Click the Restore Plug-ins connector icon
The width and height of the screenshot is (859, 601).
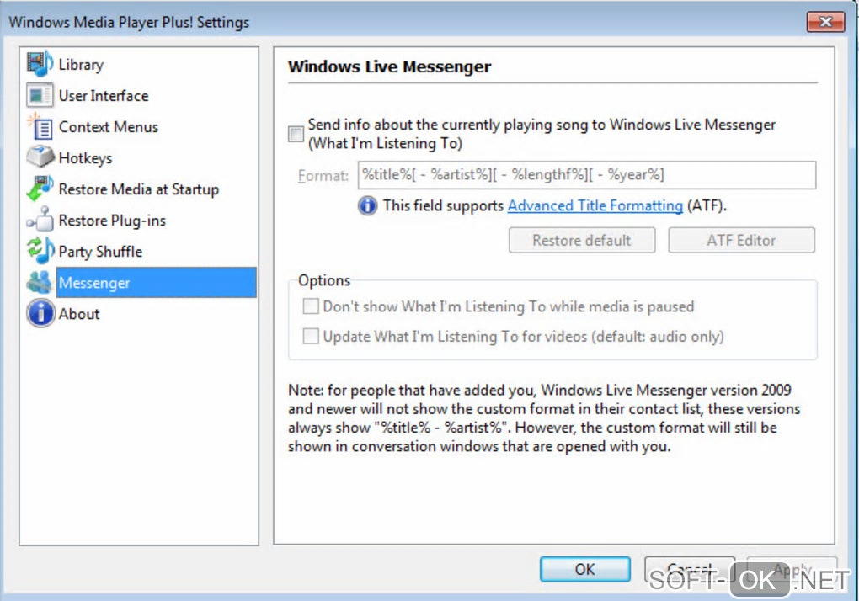pyautogui.click(x=40, y=220)
